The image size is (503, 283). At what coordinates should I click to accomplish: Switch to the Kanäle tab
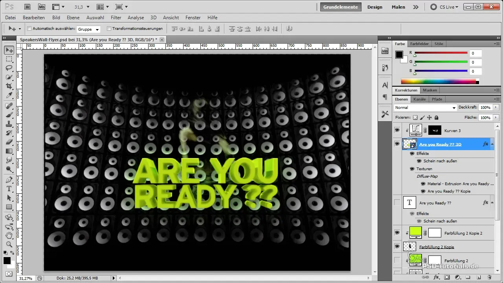420,99
